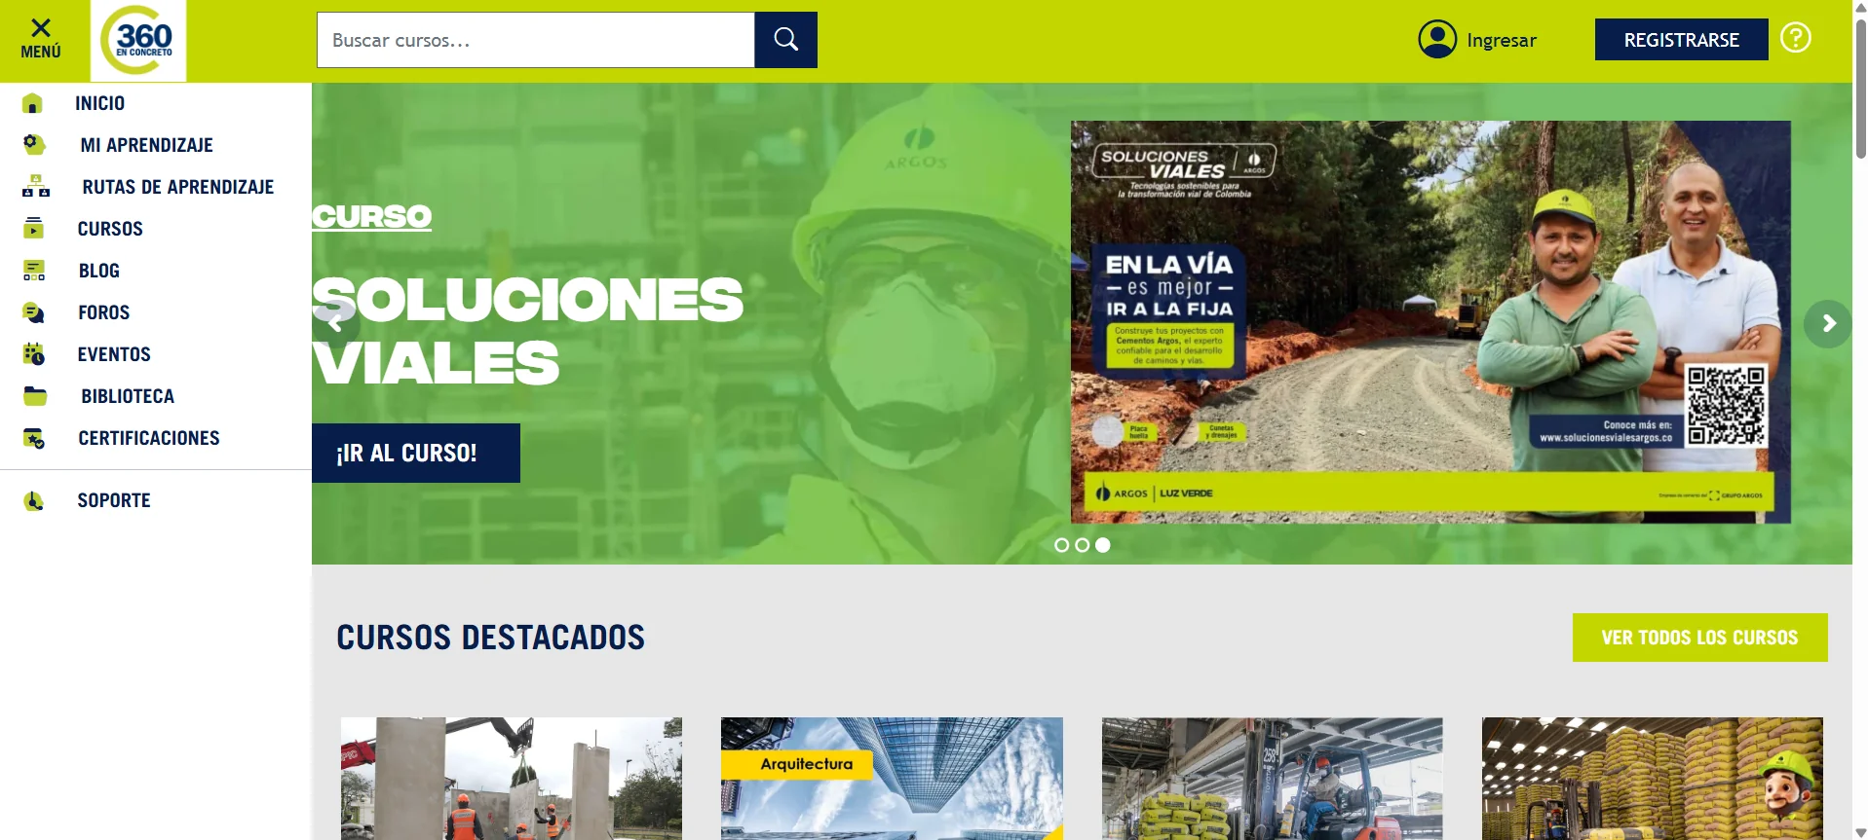The width and height of the screenshot is (1868, 840).
Task: Click the Eventos calendar icon
Action: [x=33, y=353]
